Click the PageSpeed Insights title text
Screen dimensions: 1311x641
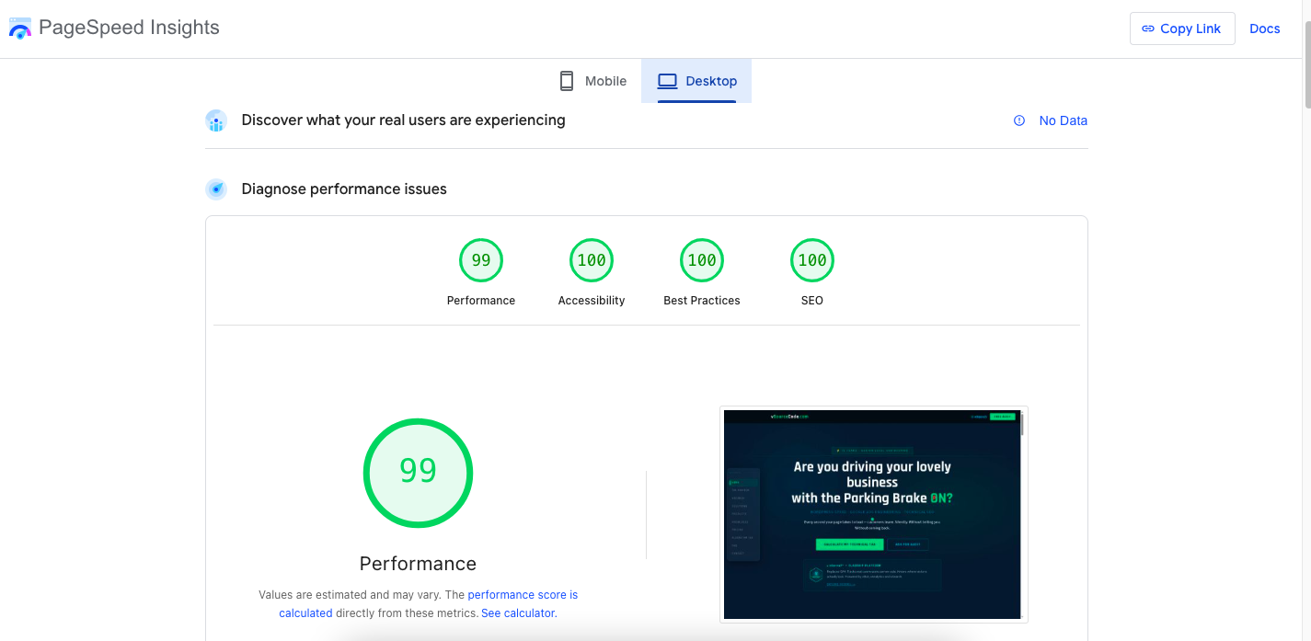[x=129, y=28]
